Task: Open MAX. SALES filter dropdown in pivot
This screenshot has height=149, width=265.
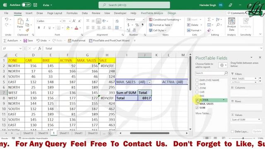Action: tap(149, 82)
